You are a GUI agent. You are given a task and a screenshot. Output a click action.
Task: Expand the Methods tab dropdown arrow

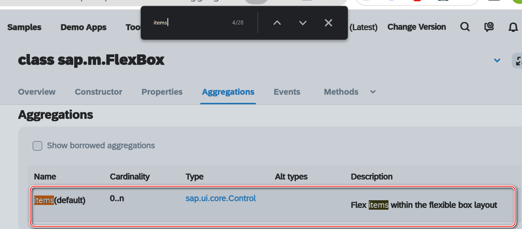[373, 92]
